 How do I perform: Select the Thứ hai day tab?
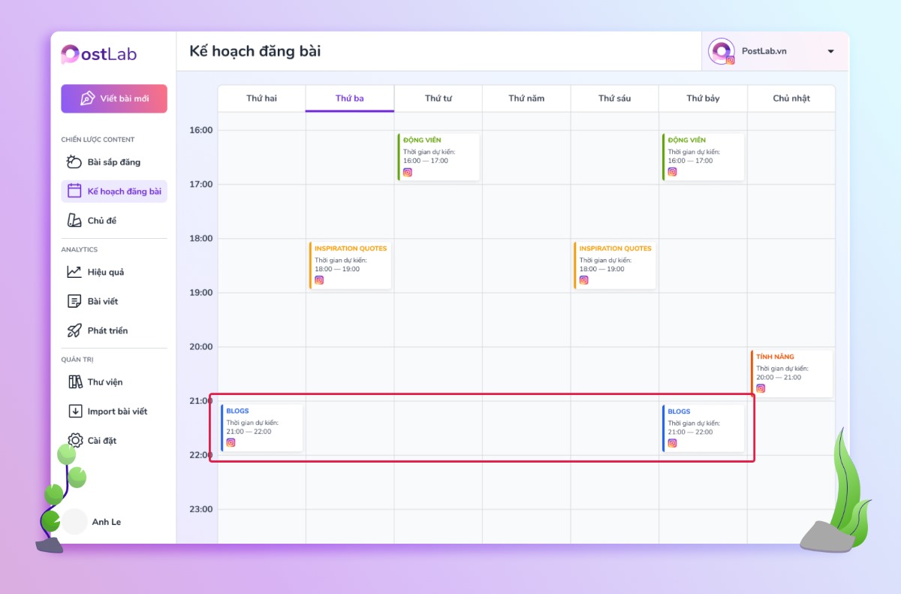tap(261, 98)
